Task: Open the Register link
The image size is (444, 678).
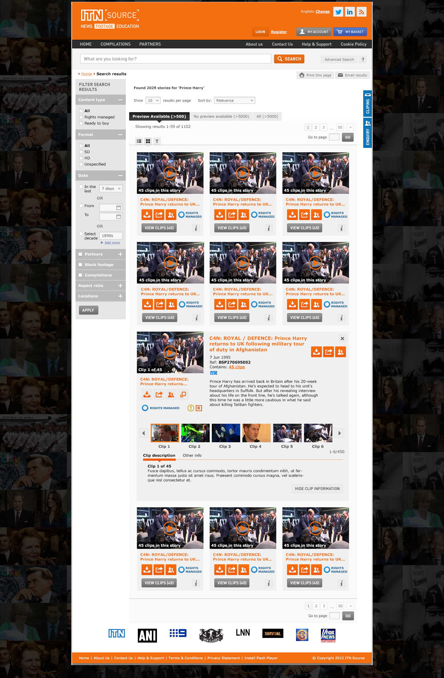Action: (279, 32)
